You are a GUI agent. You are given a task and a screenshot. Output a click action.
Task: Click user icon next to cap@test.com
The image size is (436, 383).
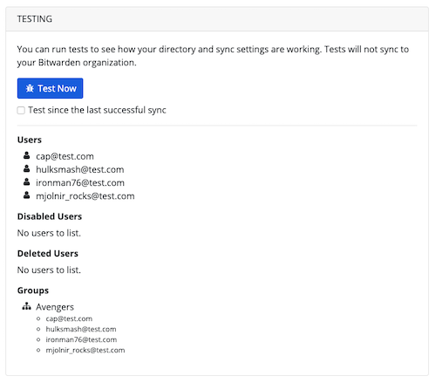(26, 155)
